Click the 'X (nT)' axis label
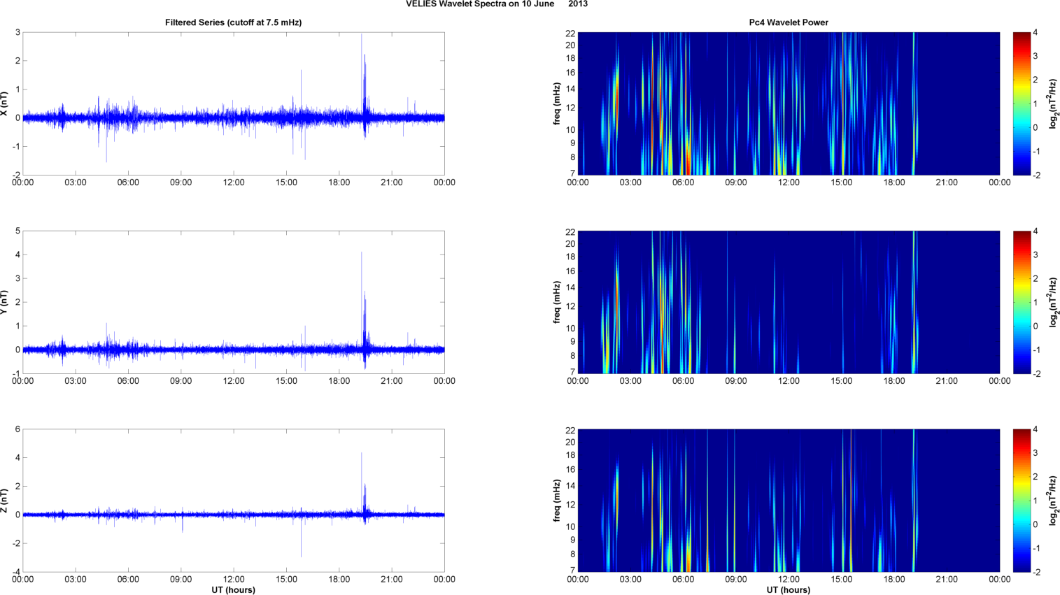The width and height of the screenshot is (1060, 595). (5, 103)
